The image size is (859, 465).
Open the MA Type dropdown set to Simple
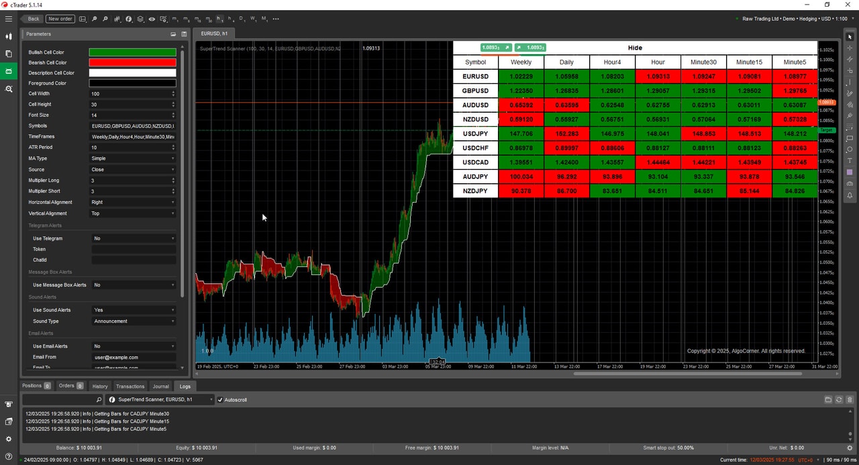pyautogui.click(x=132, y=158)
